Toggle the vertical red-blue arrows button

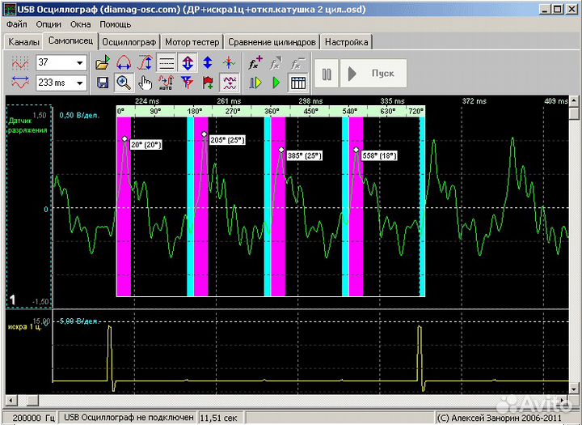[188, 62]
